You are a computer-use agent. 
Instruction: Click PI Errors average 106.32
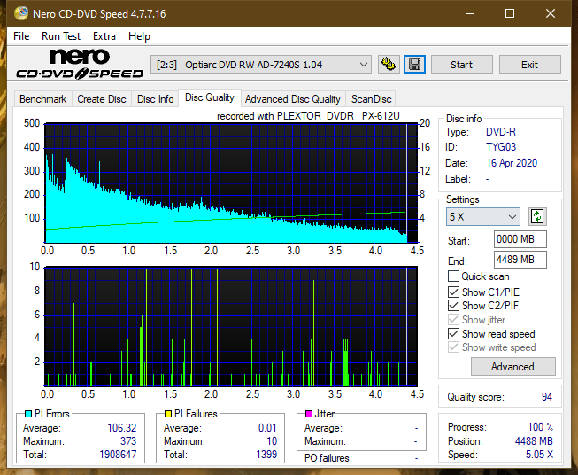click(121, 428)
